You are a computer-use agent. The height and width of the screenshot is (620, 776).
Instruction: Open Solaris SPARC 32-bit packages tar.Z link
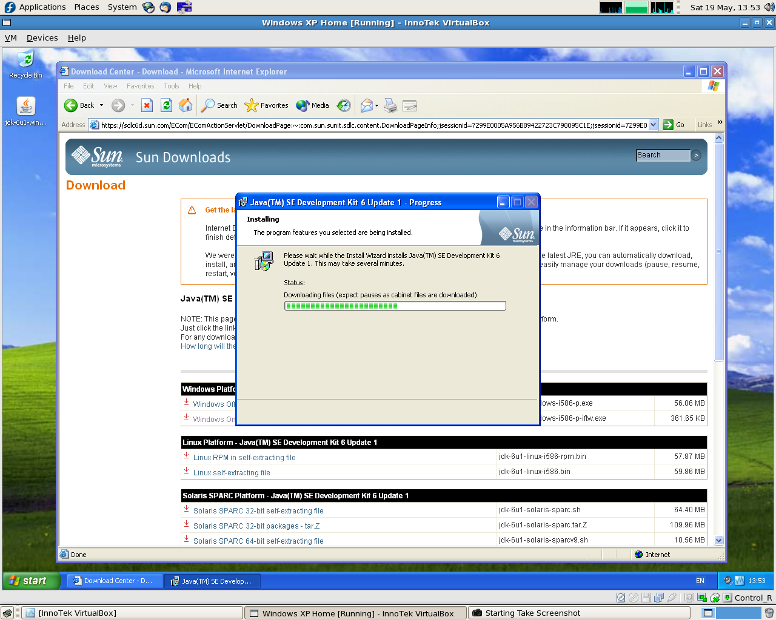(x=256, y=526)
